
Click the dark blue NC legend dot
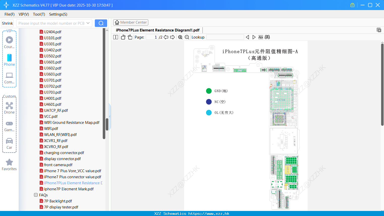pyautogui.click(x=209, y=102)
